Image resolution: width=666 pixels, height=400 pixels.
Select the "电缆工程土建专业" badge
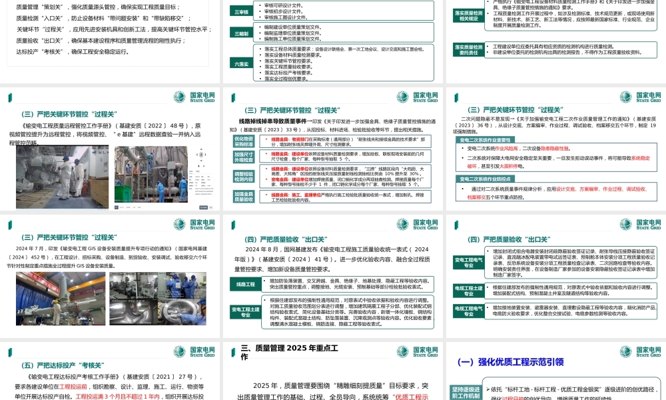pyautogui.click(x=468, y=291)
